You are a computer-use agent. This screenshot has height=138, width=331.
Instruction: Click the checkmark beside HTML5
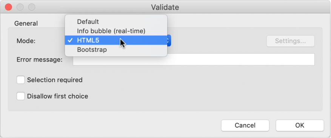pos(70,40)
